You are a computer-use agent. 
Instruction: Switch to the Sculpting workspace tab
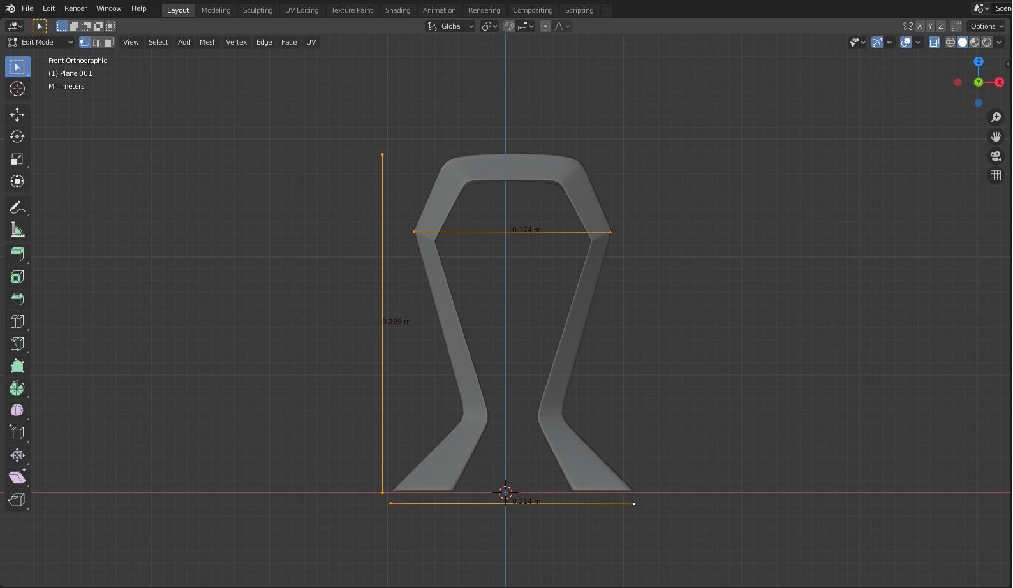point(258,10)
